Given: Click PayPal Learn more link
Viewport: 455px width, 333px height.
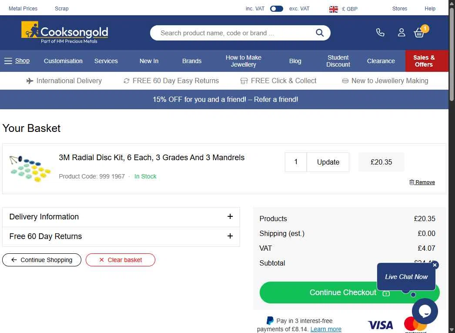Looking at the screenshot, I should click(x=326, y=329).
